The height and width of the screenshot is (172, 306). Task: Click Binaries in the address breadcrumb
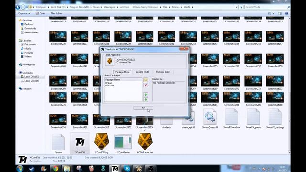(x=175, y=7)
